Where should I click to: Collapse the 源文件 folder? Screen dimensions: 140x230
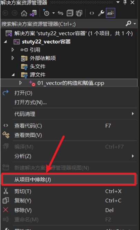13,75
